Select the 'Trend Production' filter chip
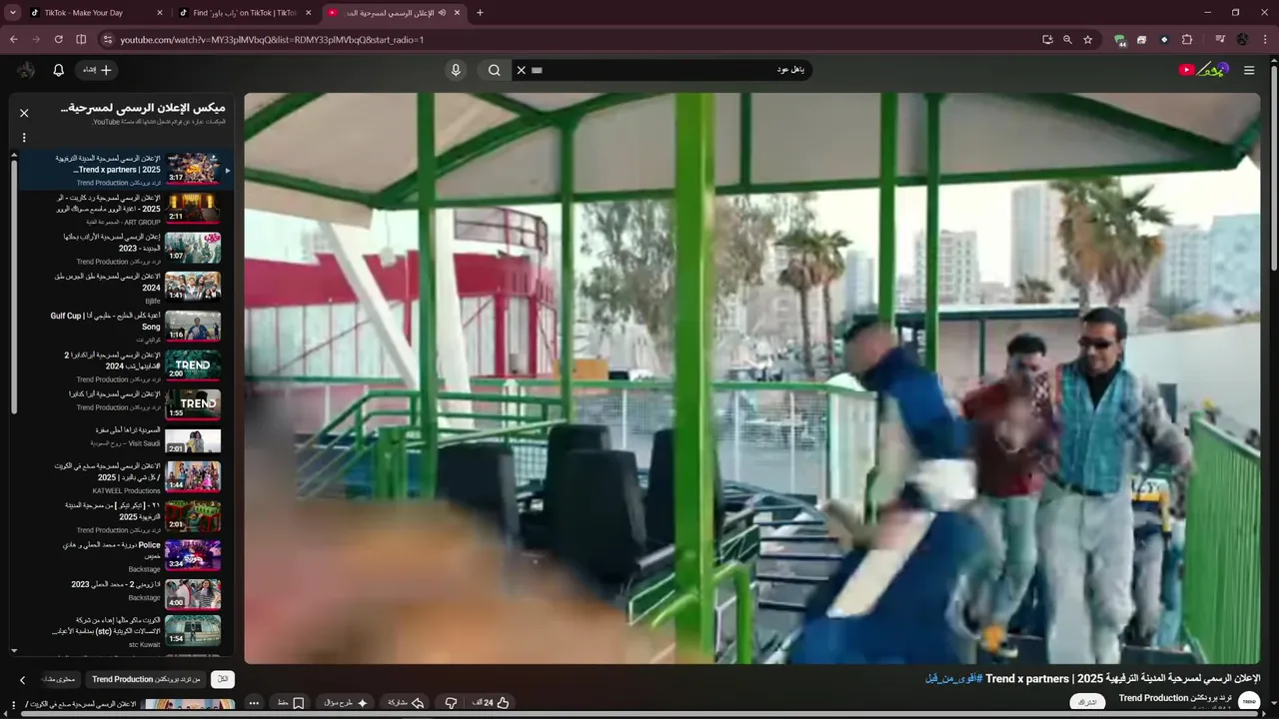The width and height of the screenshot is (1279, 719). pyautogui.click(x=147, y=679)
